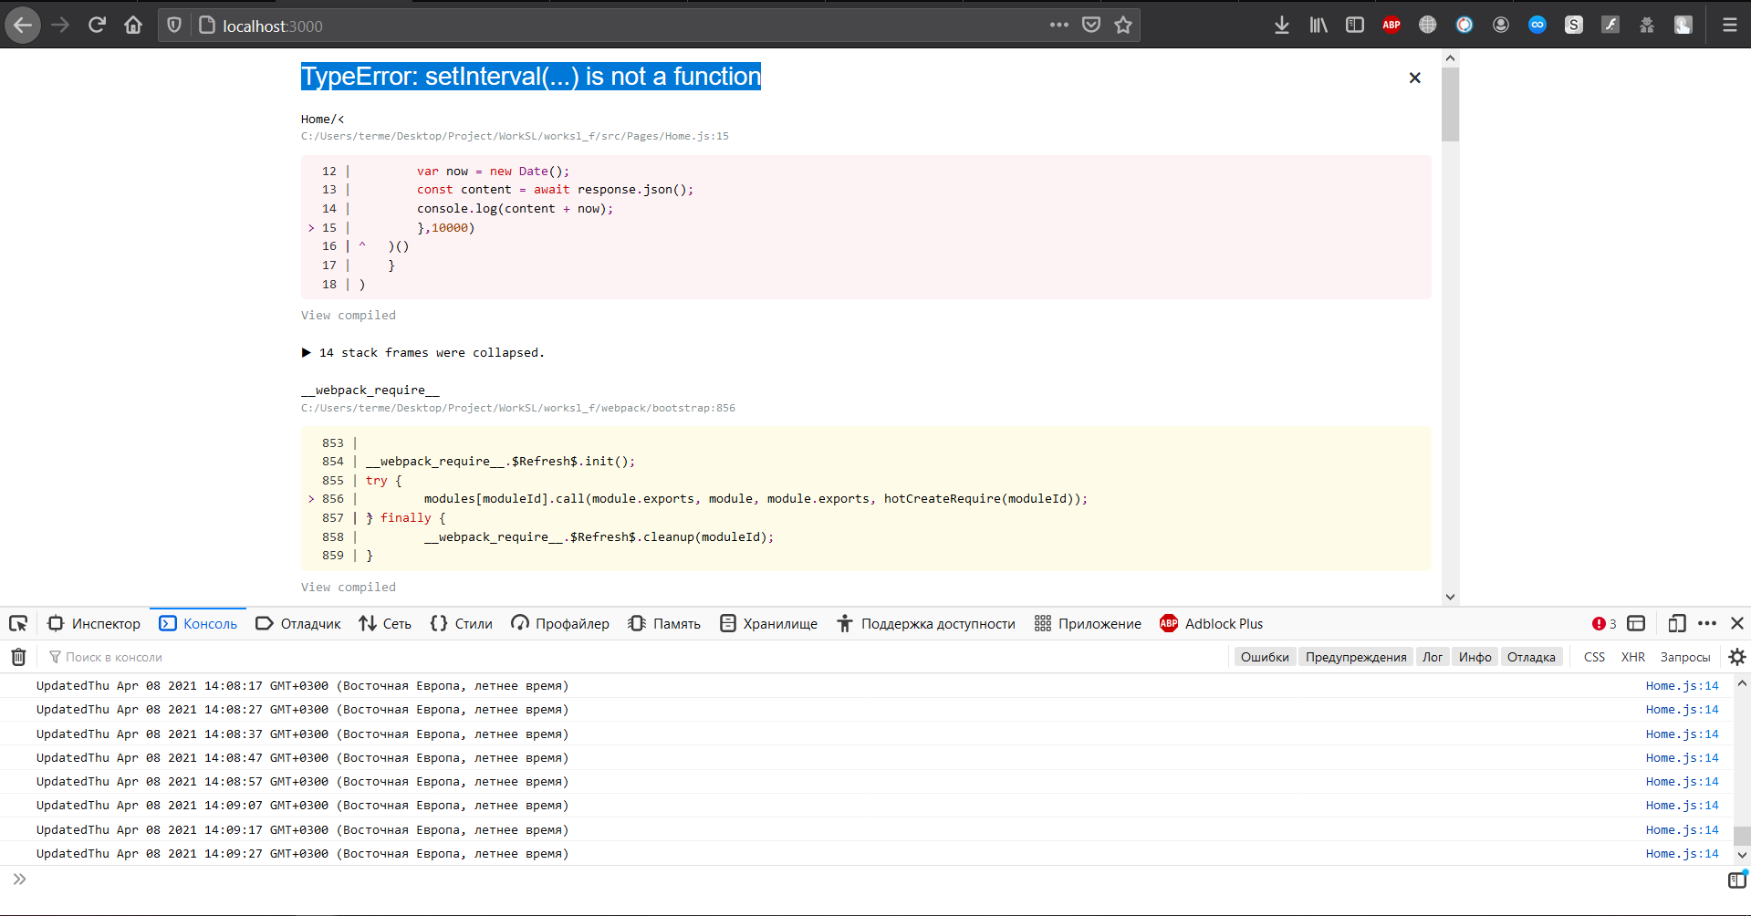The height and width of the screenshot is (916, 1751).
Task: Open page actions three-dot menu in address bar
Action: point(1058,26)
